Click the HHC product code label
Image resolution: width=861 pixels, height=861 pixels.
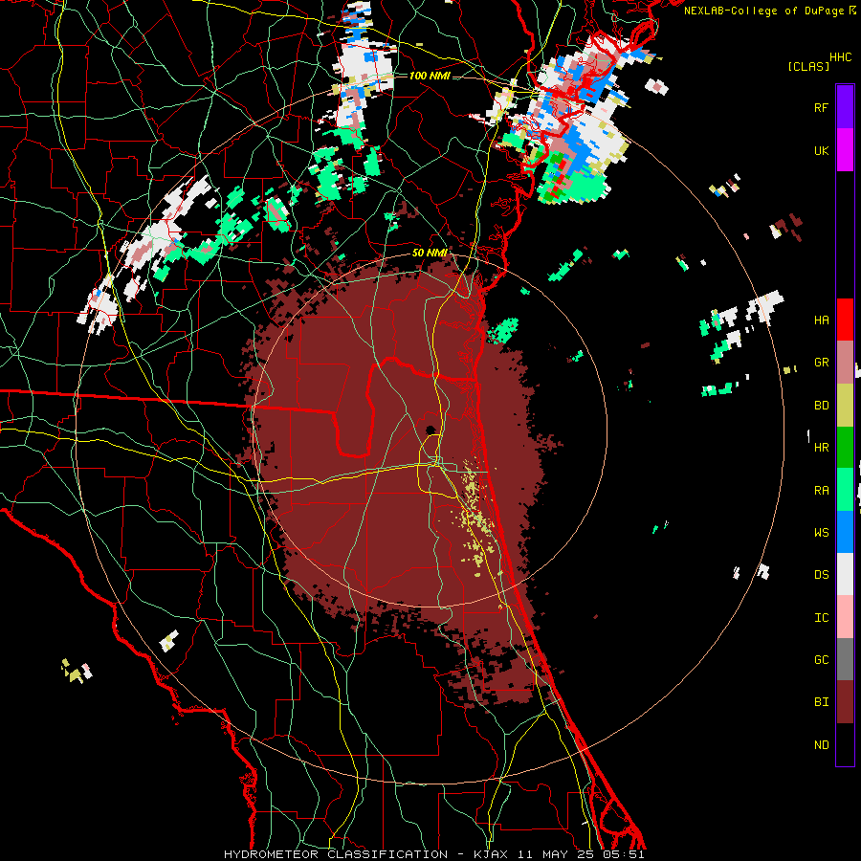click(840, 57)
